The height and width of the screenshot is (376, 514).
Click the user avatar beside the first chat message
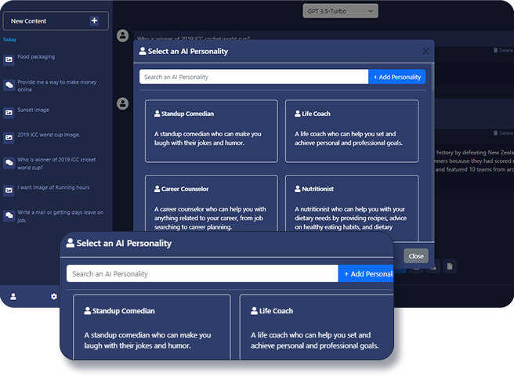122,35
